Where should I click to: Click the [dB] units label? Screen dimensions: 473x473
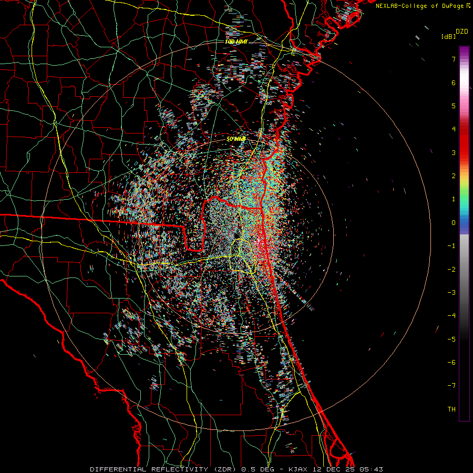click(448, 36)
